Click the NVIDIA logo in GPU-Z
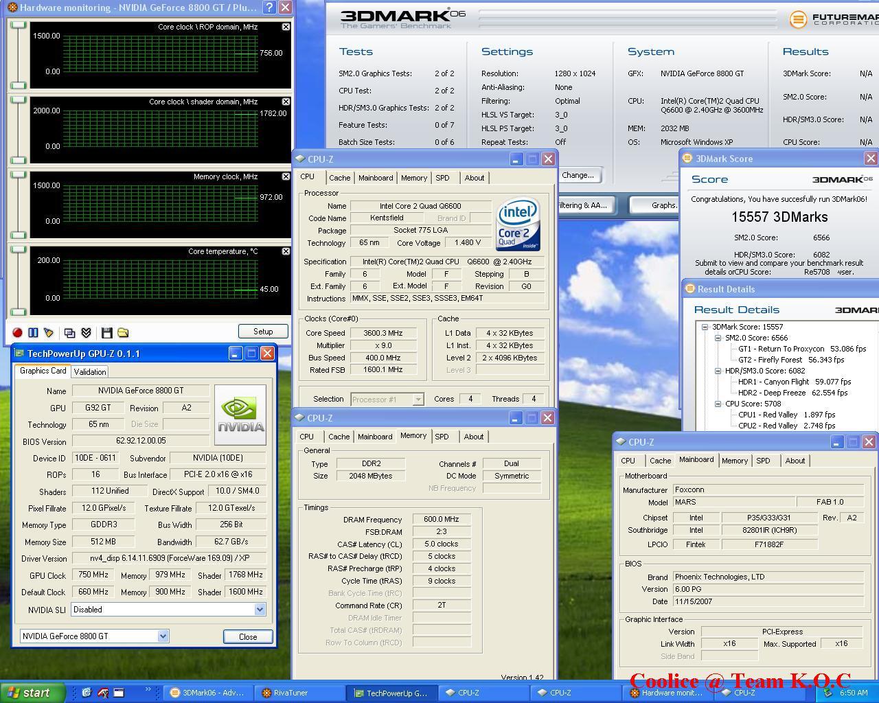879x703 pixels. tap(240, 415)
